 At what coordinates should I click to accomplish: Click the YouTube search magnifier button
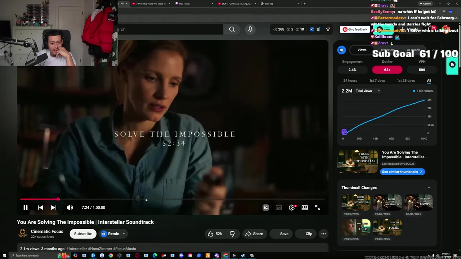232,29
